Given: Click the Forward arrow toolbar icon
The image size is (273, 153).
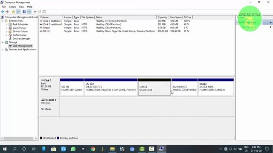Looking at the screenshot, I should [7, 11].
